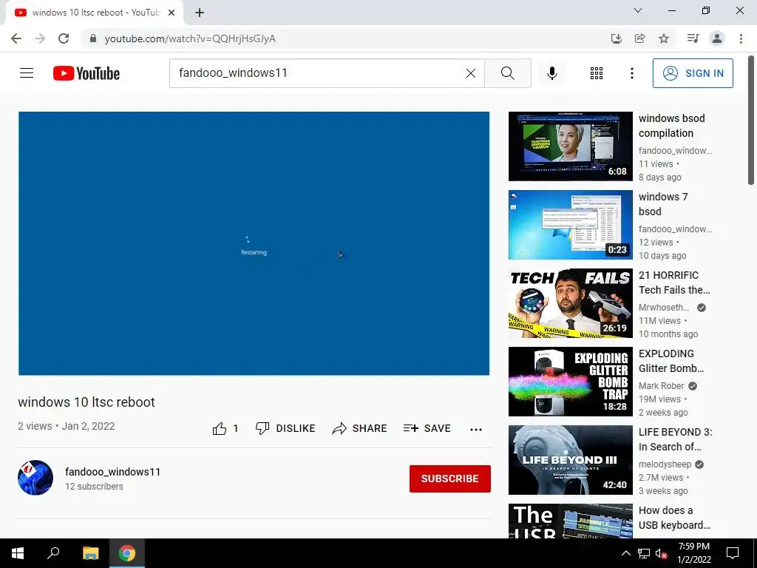Open Chrome profile avatar
The height and width of the screenshot is (568, 757).
pyautogui.click(x=717, y=38)
